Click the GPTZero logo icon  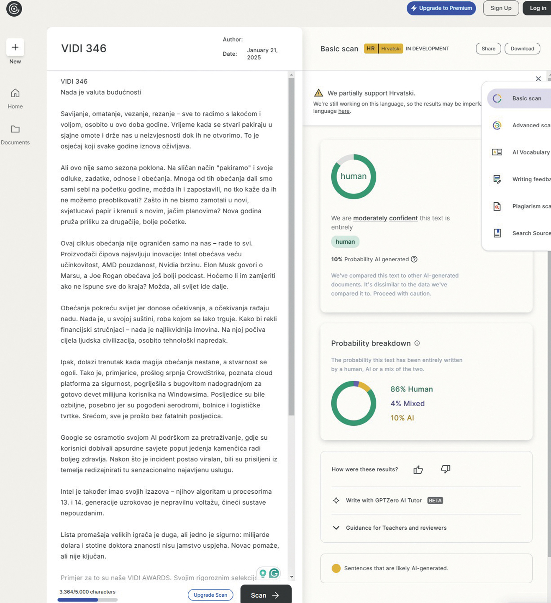point(14,9)
